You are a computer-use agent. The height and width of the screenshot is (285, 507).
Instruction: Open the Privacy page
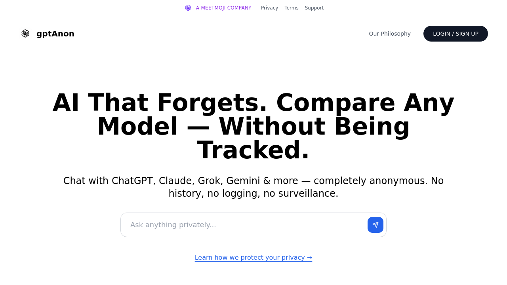pos(269,7)
